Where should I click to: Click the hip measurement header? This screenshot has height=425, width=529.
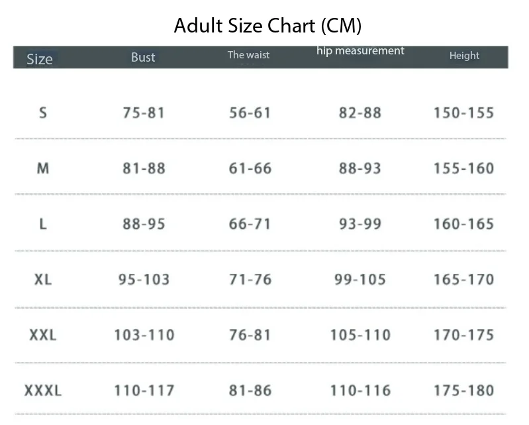click(360, 51)
